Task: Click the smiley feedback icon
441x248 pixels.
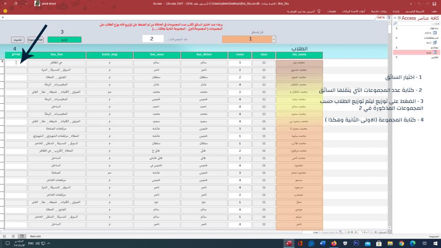Action: point(5,11)
